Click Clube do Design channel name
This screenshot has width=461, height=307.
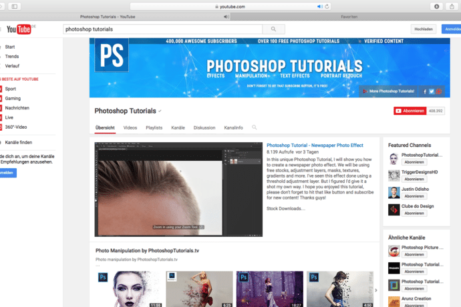[418, 206]
